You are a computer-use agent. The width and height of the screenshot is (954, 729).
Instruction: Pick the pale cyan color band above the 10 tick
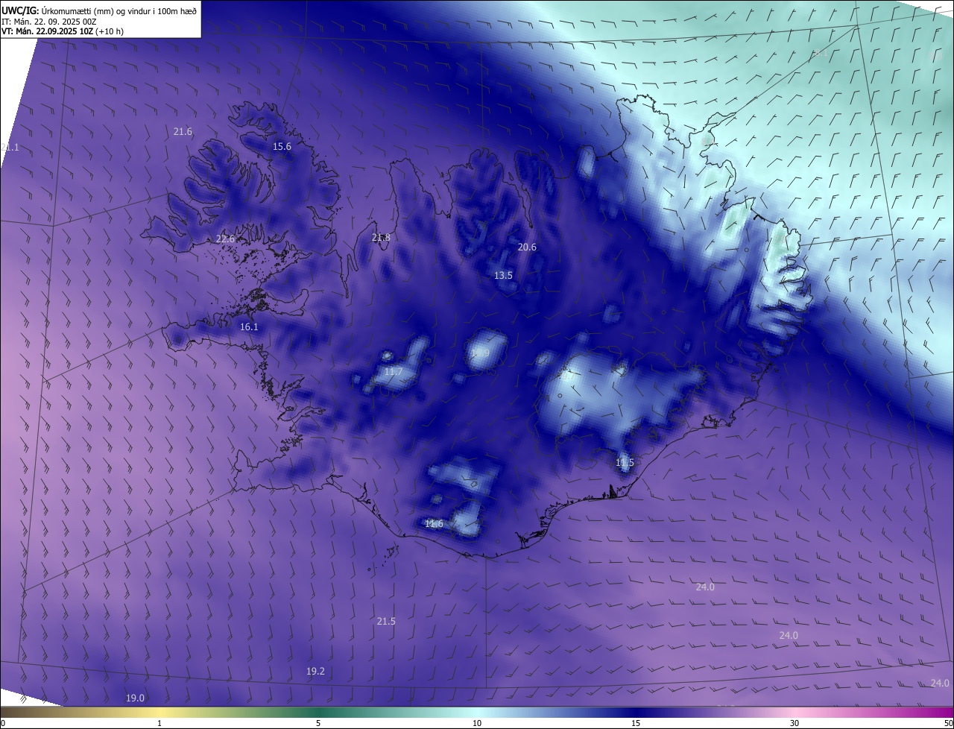pos(477,712)
